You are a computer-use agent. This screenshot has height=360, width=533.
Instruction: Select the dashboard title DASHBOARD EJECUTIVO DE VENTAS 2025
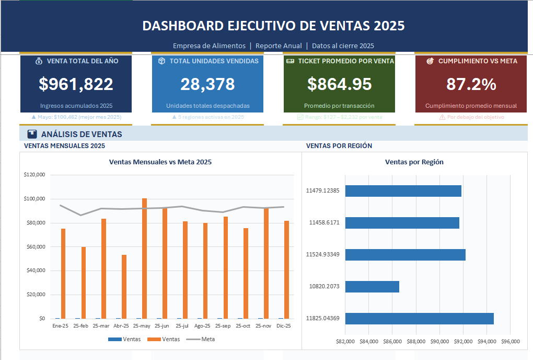(x=273, y=26)
